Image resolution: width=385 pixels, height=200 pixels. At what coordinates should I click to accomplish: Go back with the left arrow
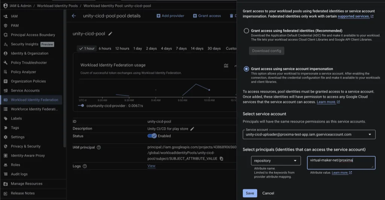click(x=74, y=16)
